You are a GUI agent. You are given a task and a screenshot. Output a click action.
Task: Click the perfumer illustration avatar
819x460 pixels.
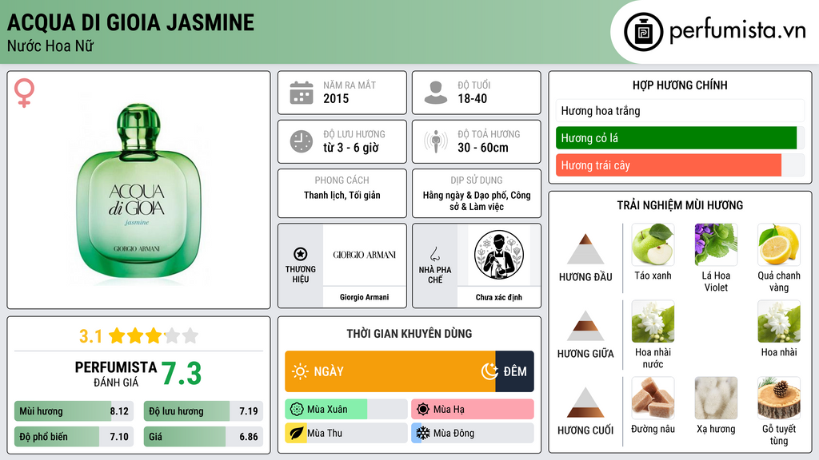click(499, 255)
